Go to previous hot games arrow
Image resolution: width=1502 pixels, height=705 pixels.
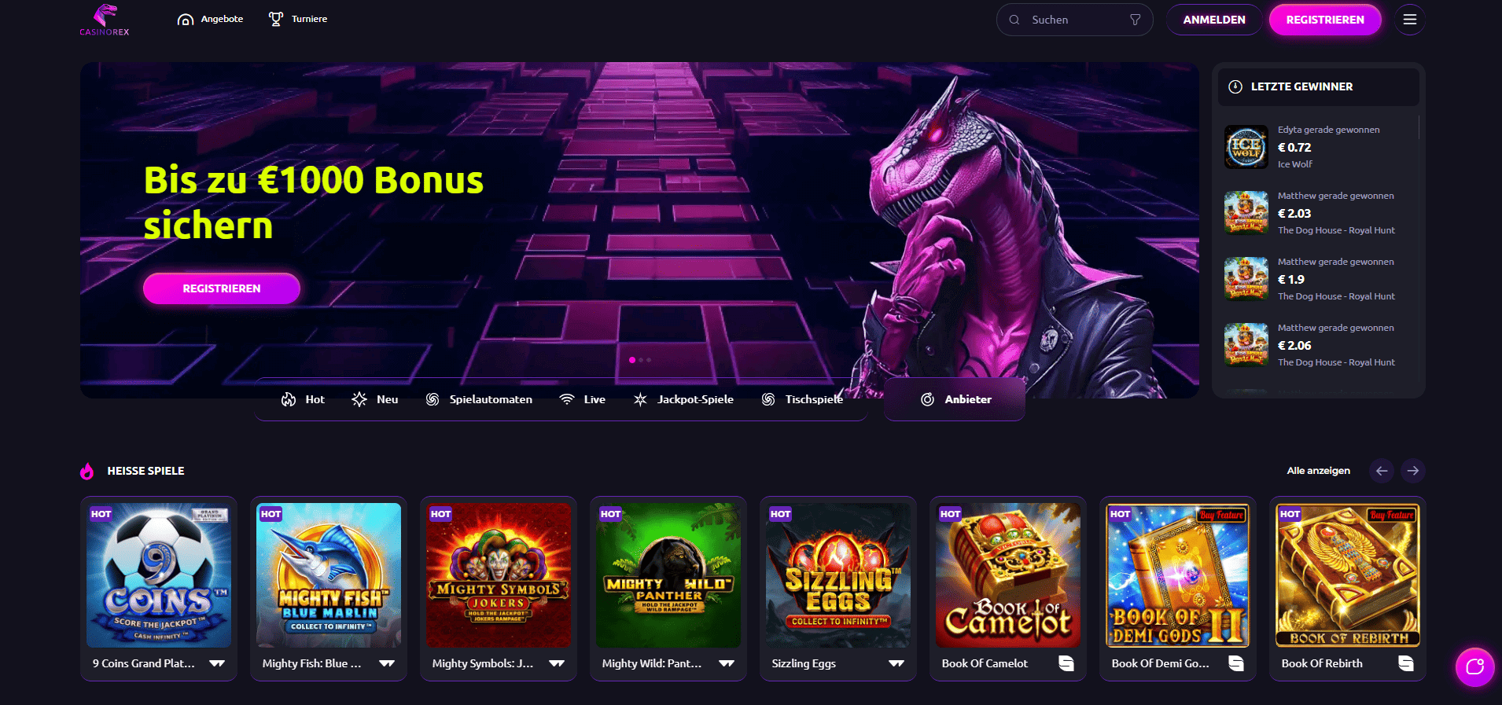1382,471
